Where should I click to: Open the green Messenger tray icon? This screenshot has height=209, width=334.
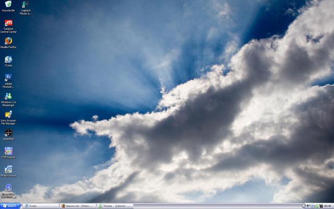(x=317, y=206)
